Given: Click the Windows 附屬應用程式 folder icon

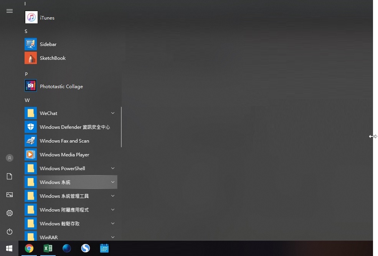Looking at the screenshot, I should (31, 210).
